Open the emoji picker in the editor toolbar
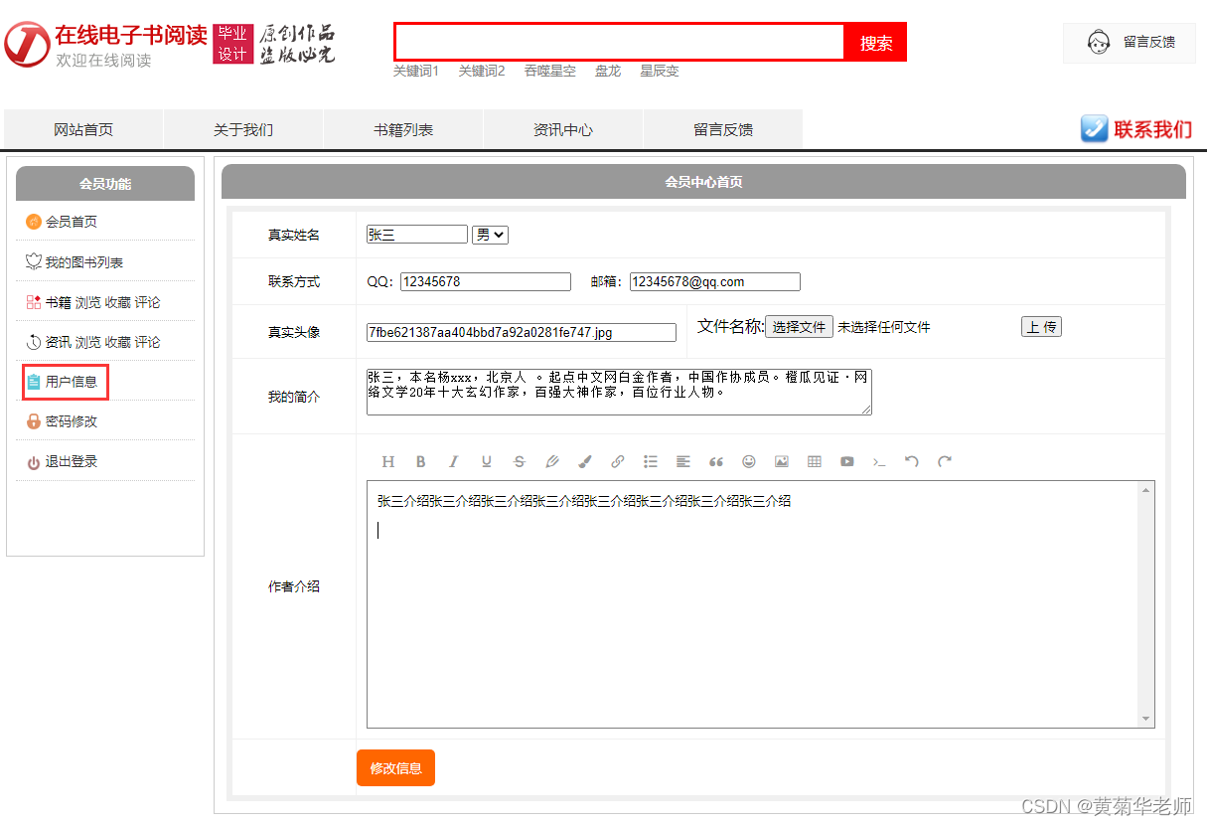Screen dimensions: 1207x826 [x=748, y=461]
